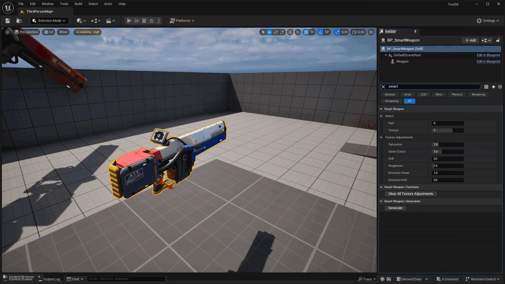The width and height of the screenshot is (505, 284).
Task: Collapse the Texture Adjustments section
Action: (381, 137)
